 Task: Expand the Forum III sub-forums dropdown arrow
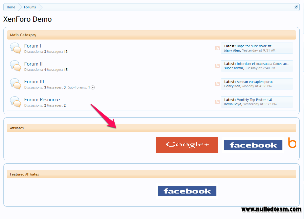93,88
